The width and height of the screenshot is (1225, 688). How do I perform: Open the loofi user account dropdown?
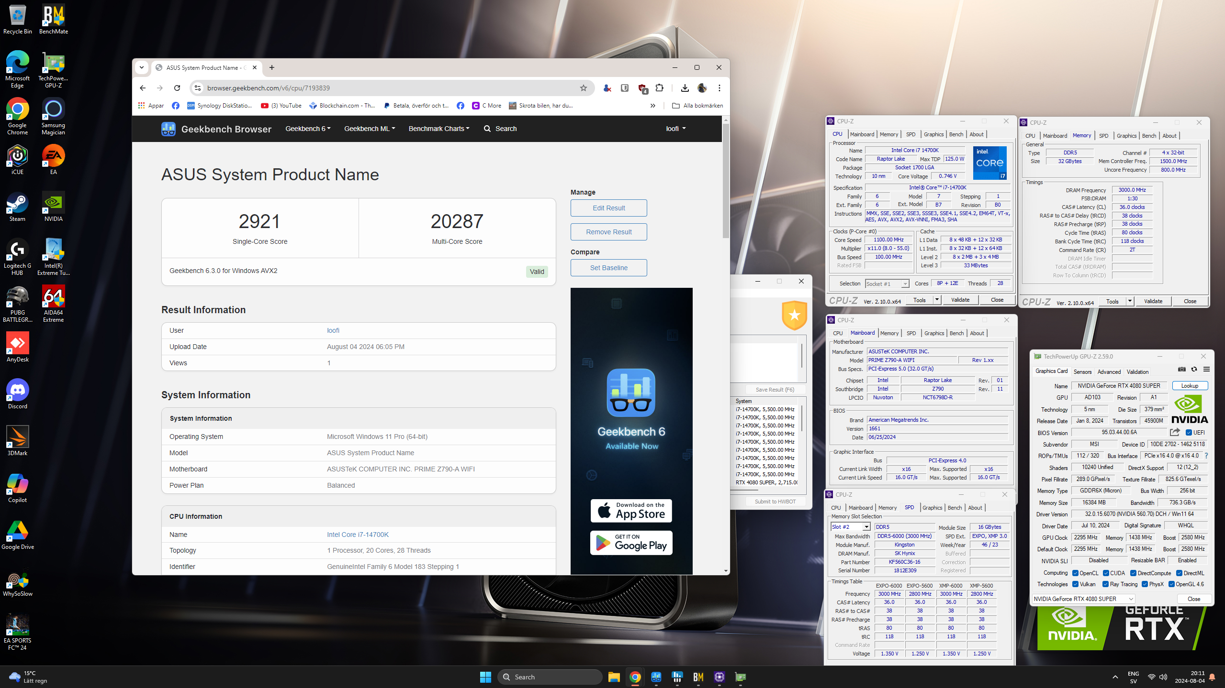pyautogui.click(x=675, y=129)
